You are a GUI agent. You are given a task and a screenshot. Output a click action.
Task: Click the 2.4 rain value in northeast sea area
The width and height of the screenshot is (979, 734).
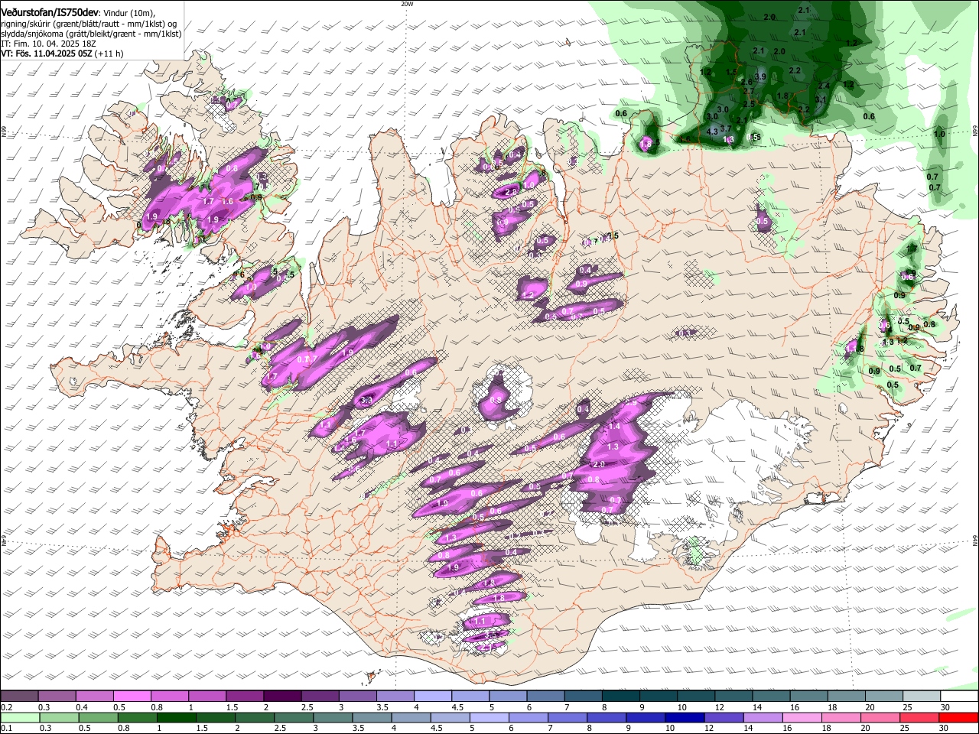824,86
